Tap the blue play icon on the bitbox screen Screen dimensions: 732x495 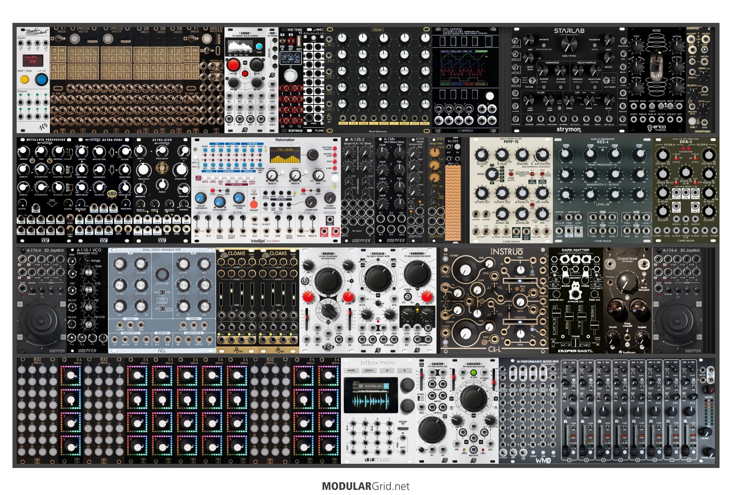pos(386,386)
